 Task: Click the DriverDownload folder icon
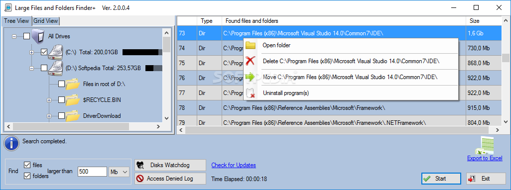pos(72,115)
